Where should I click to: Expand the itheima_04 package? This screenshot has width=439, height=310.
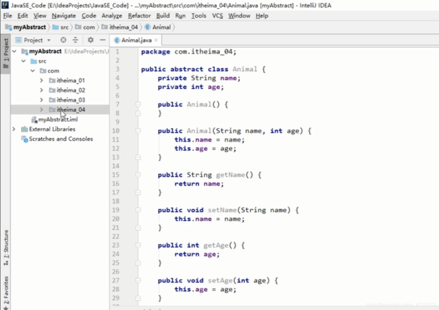click(x=41, y=110)
